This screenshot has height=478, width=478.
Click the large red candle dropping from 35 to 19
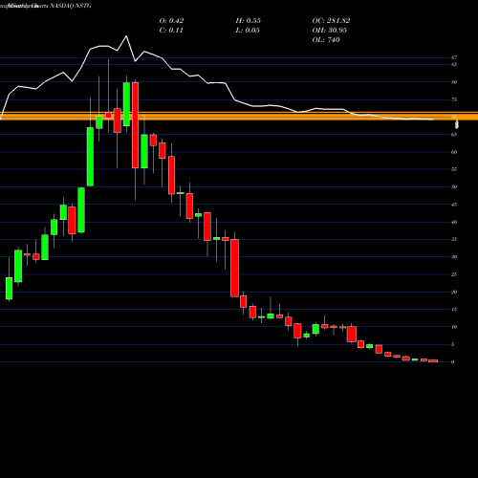pyautogui.click(x=235, y=268)
